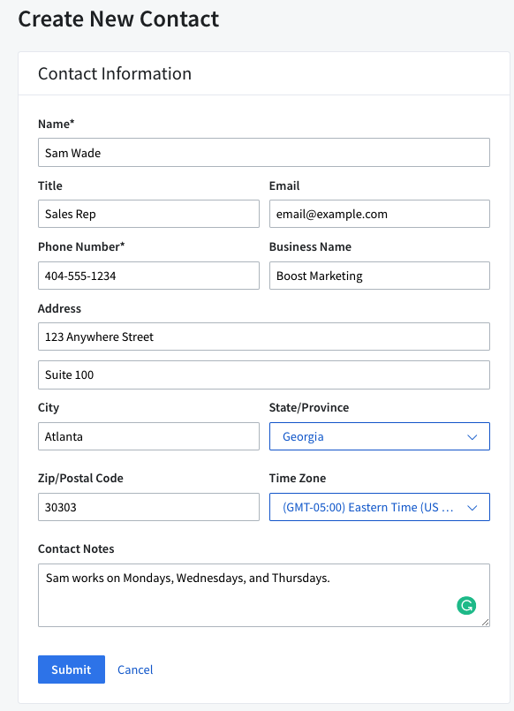Focus the City field with Atlanta

click(148, 436)
